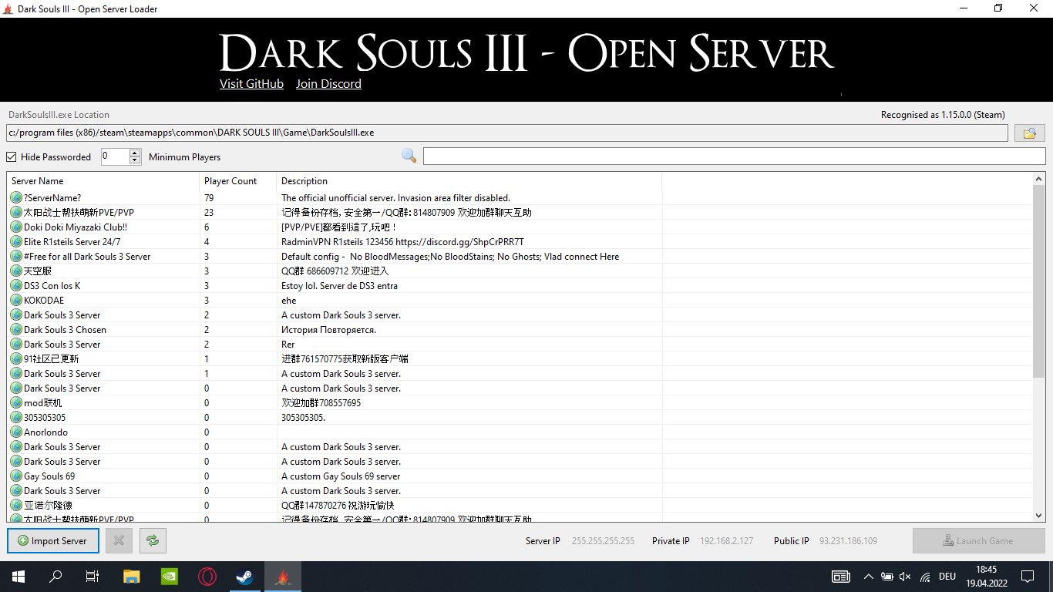Screen dimensions: 1053x592
Task: Open the Visit GitHub link
Action: (x=251, y=84)
